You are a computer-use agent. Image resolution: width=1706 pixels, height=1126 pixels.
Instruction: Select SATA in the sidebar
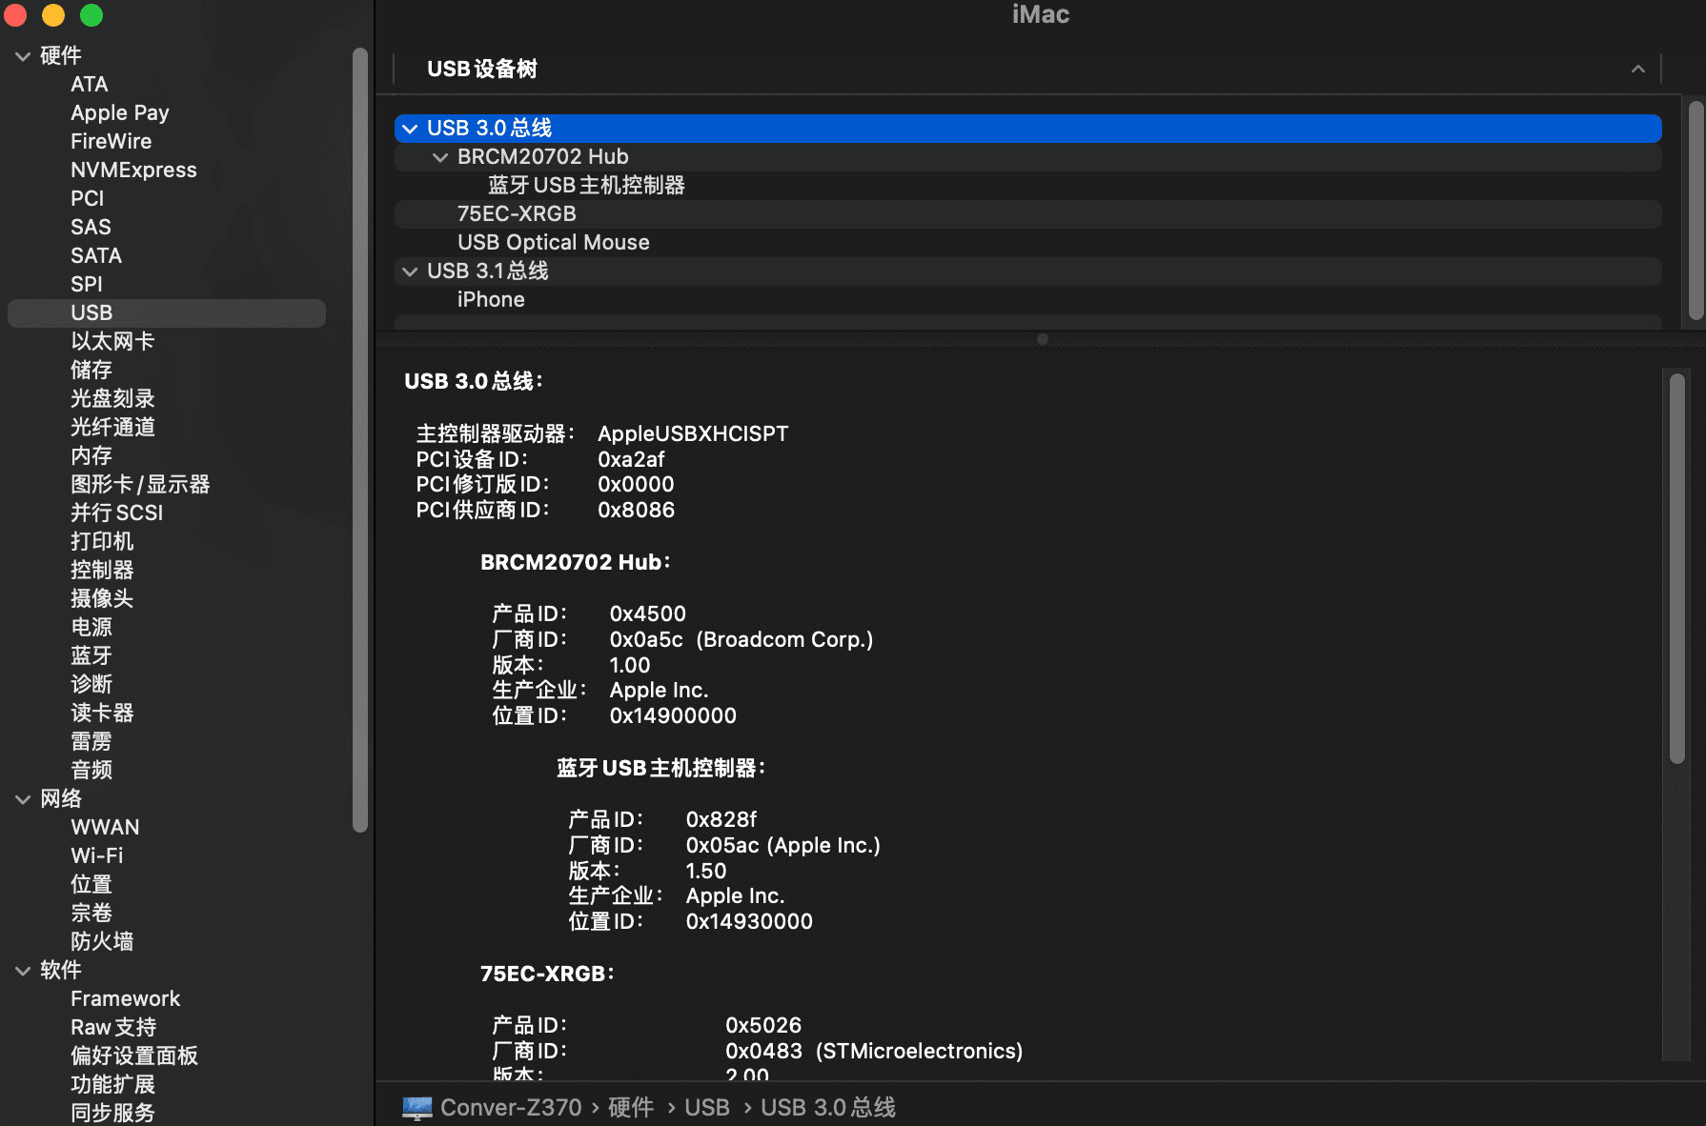96,255
